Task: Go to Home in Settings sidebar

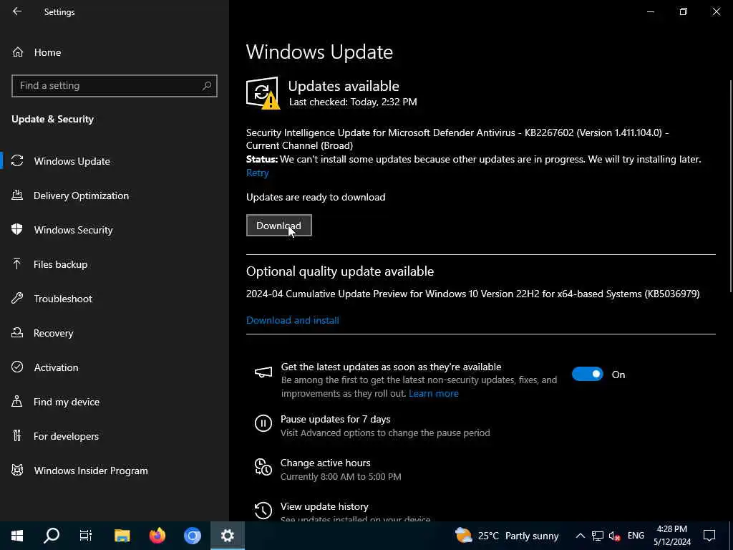Action: pyautogui.click(x=47, y=52)
